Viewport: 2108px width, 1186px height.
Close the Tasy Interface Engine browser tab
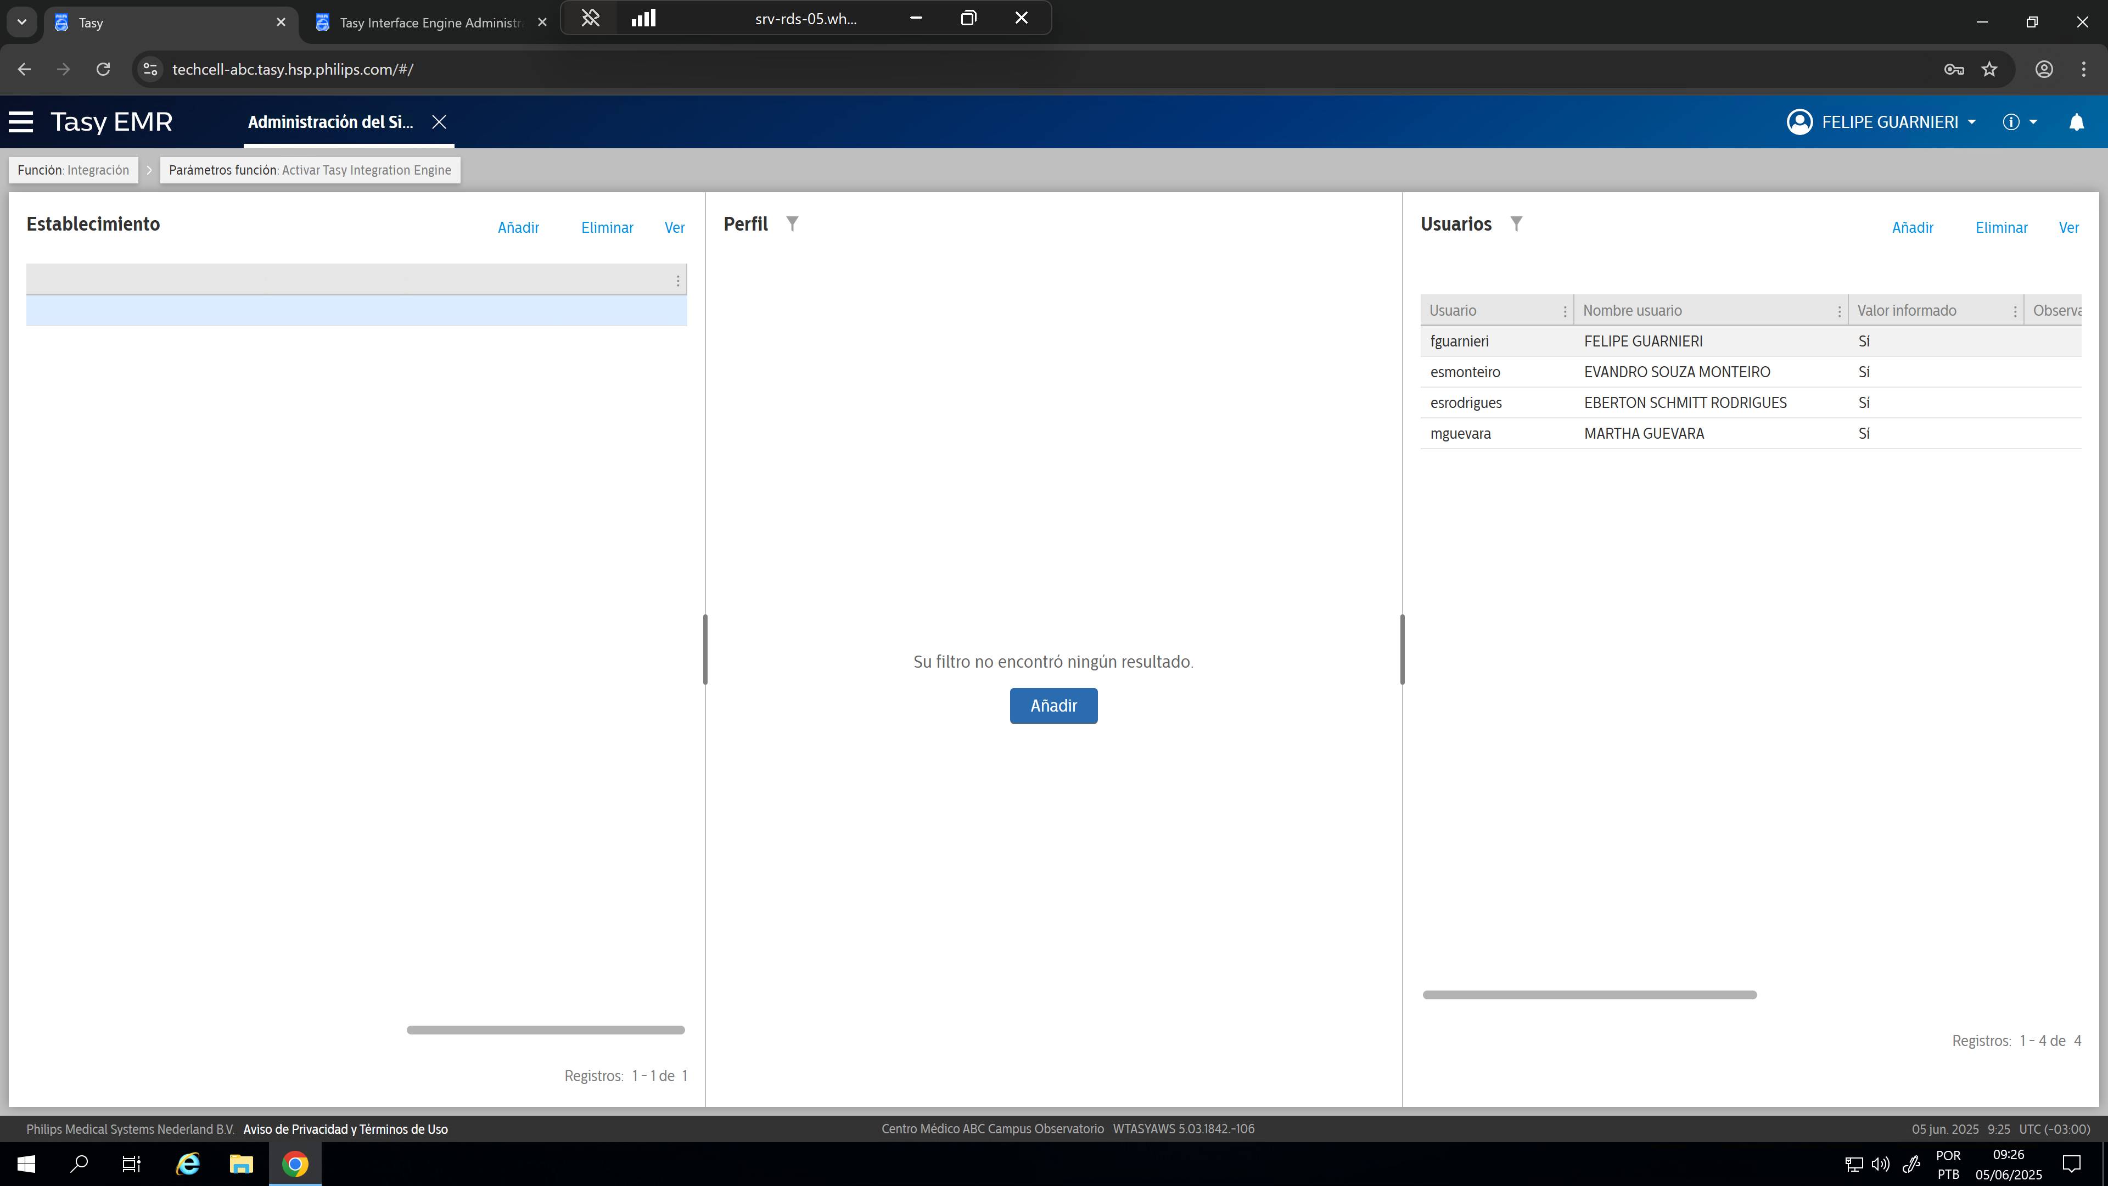542,23
